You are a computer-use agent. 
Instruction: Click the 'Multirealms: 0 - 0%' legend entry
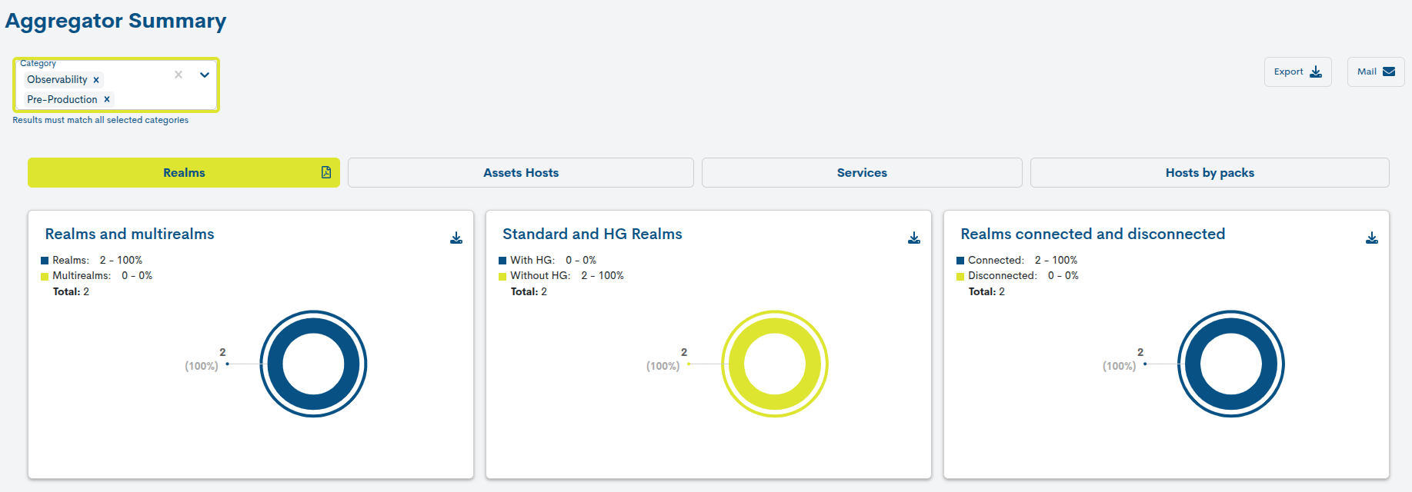coord(97,276)
